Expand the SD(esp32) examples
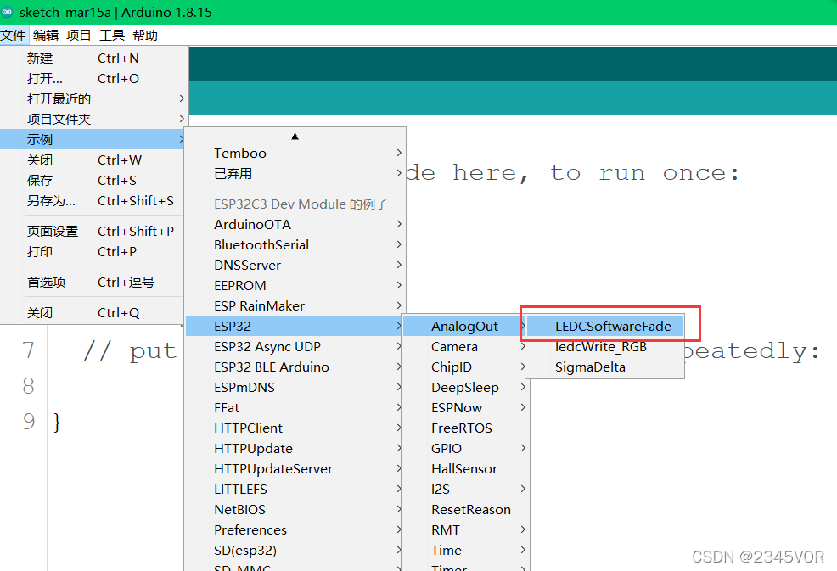 pos(295,550)
